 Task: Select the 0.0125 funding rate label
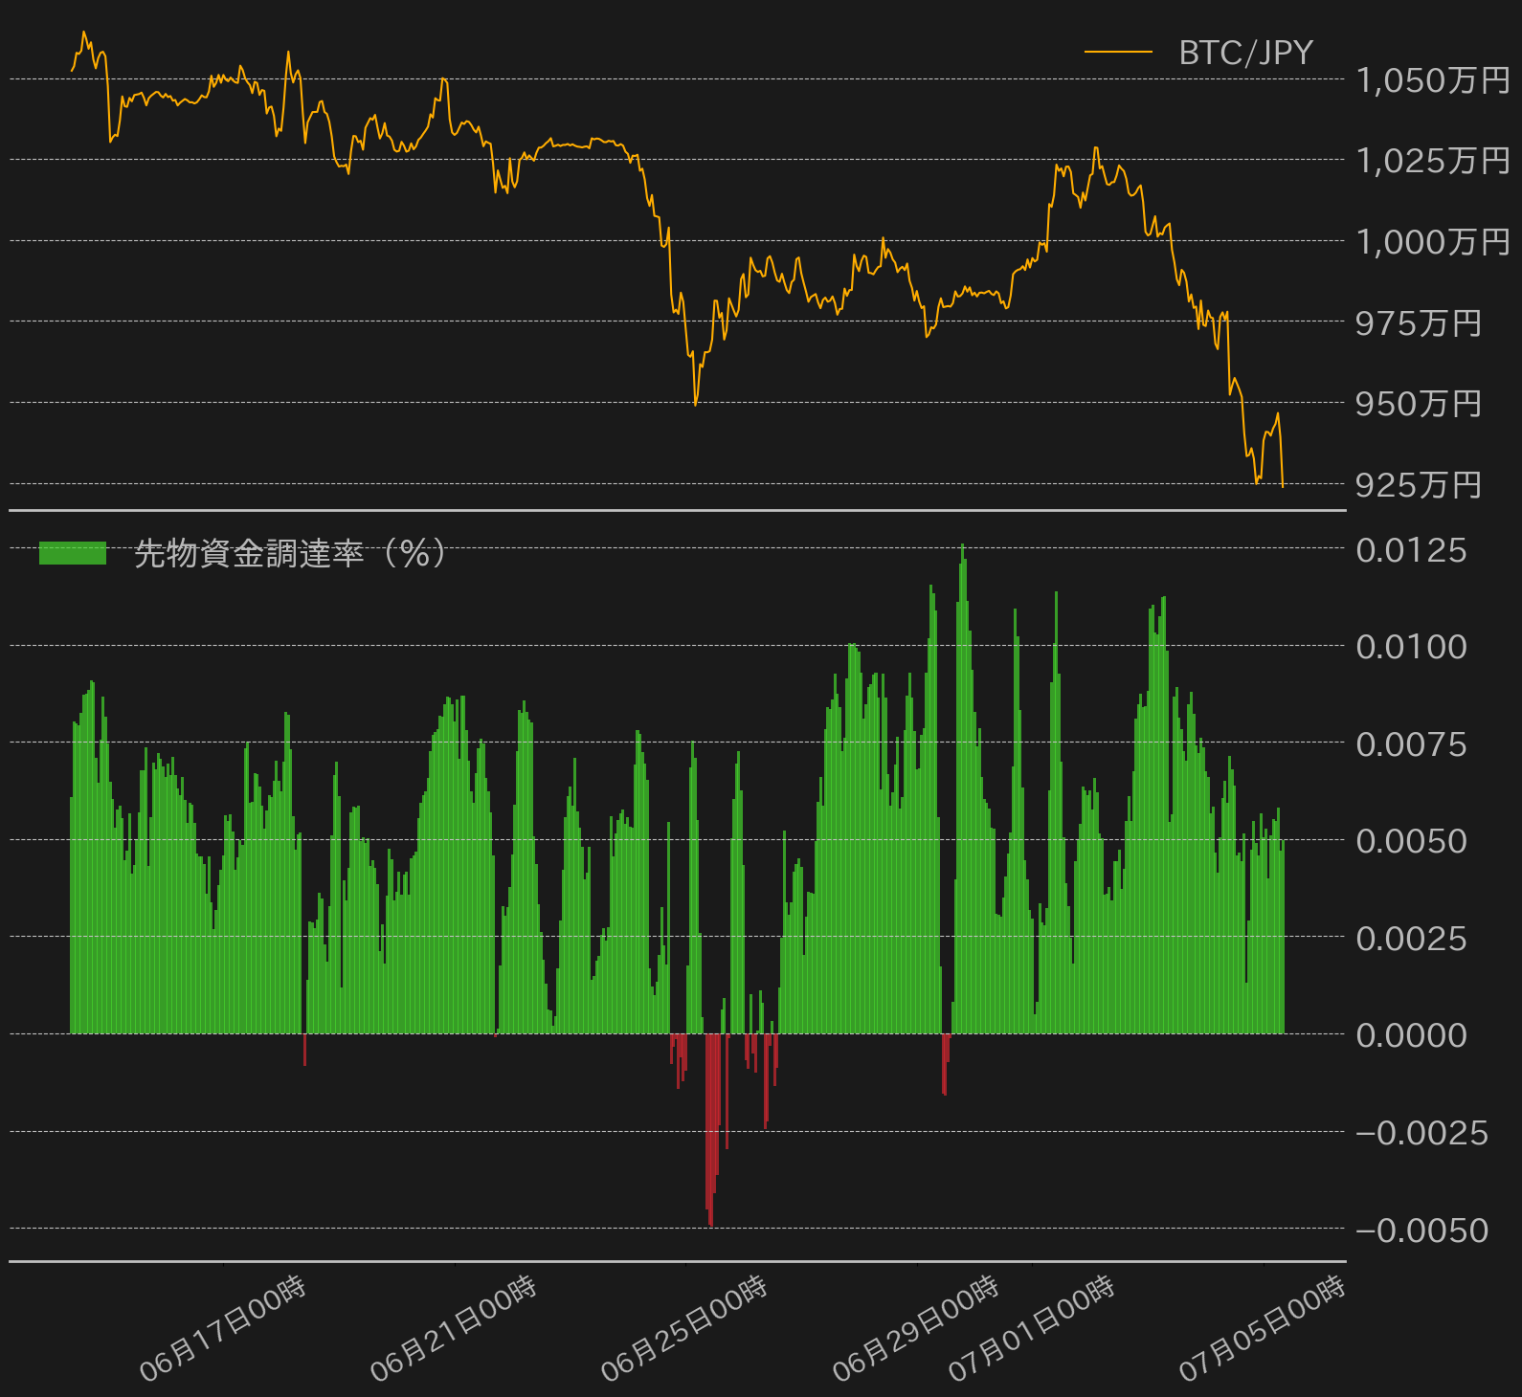1412,550
